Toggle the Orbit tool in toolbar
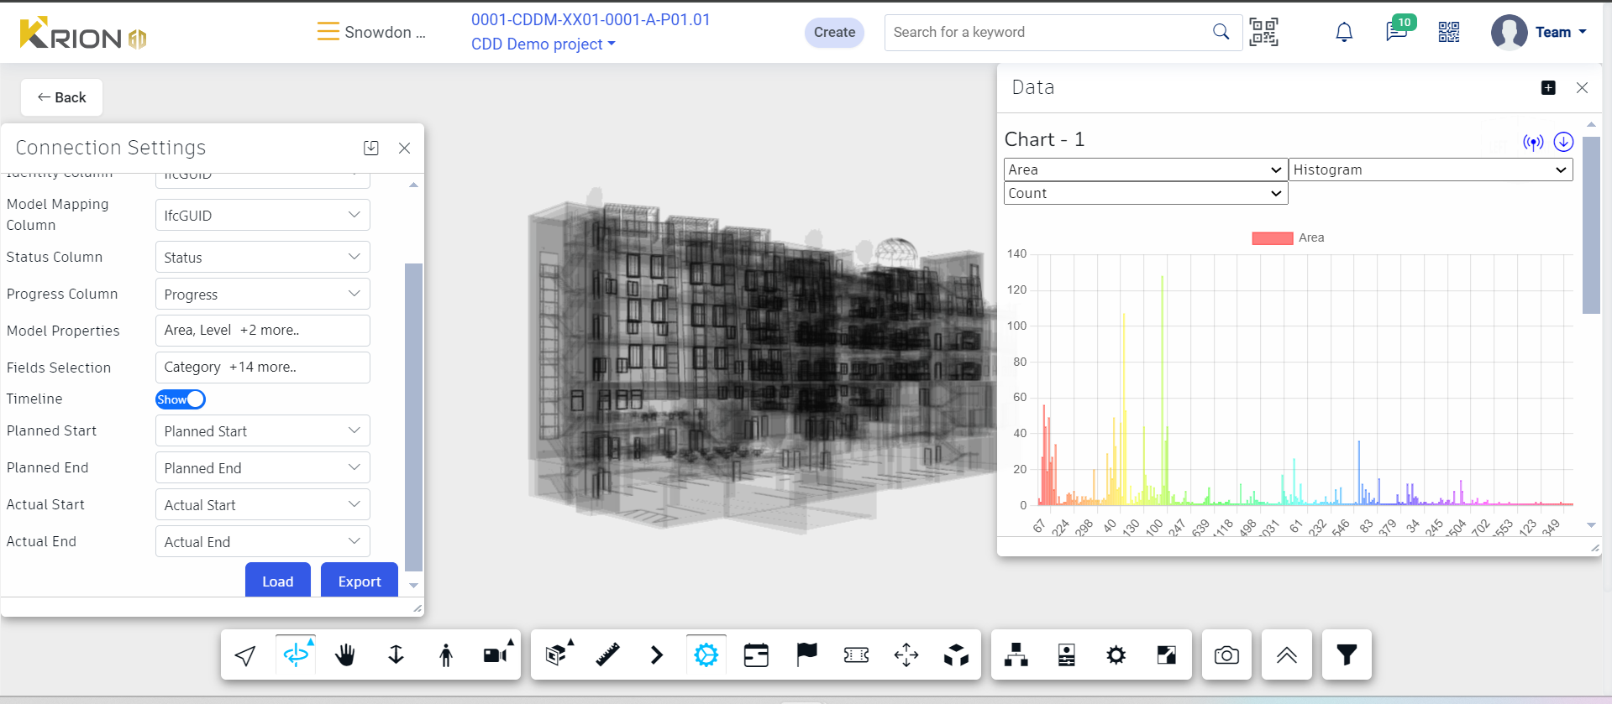The height and width of the screenshot is (704, 1612). point(296,654)
